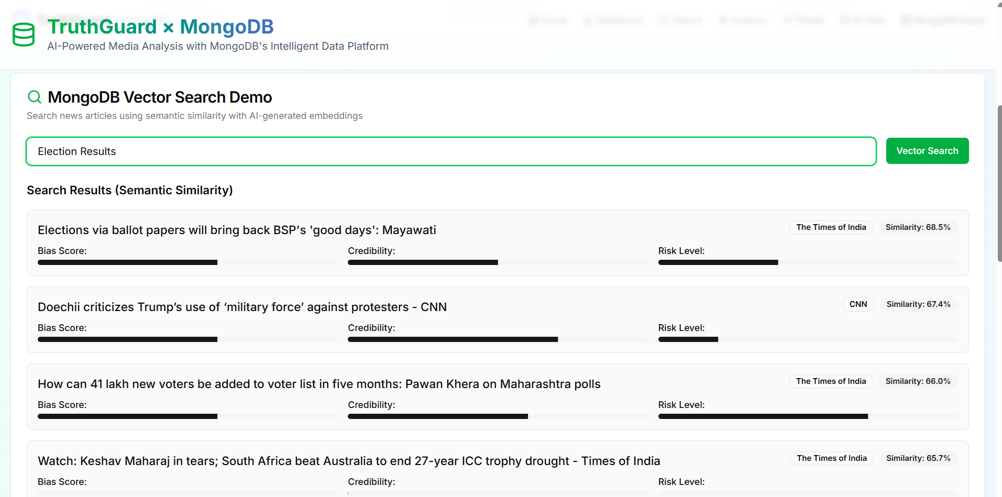The image size is (1002, 497).
Task: Click the green MongoDB database icon
Action: coord(23,35)
